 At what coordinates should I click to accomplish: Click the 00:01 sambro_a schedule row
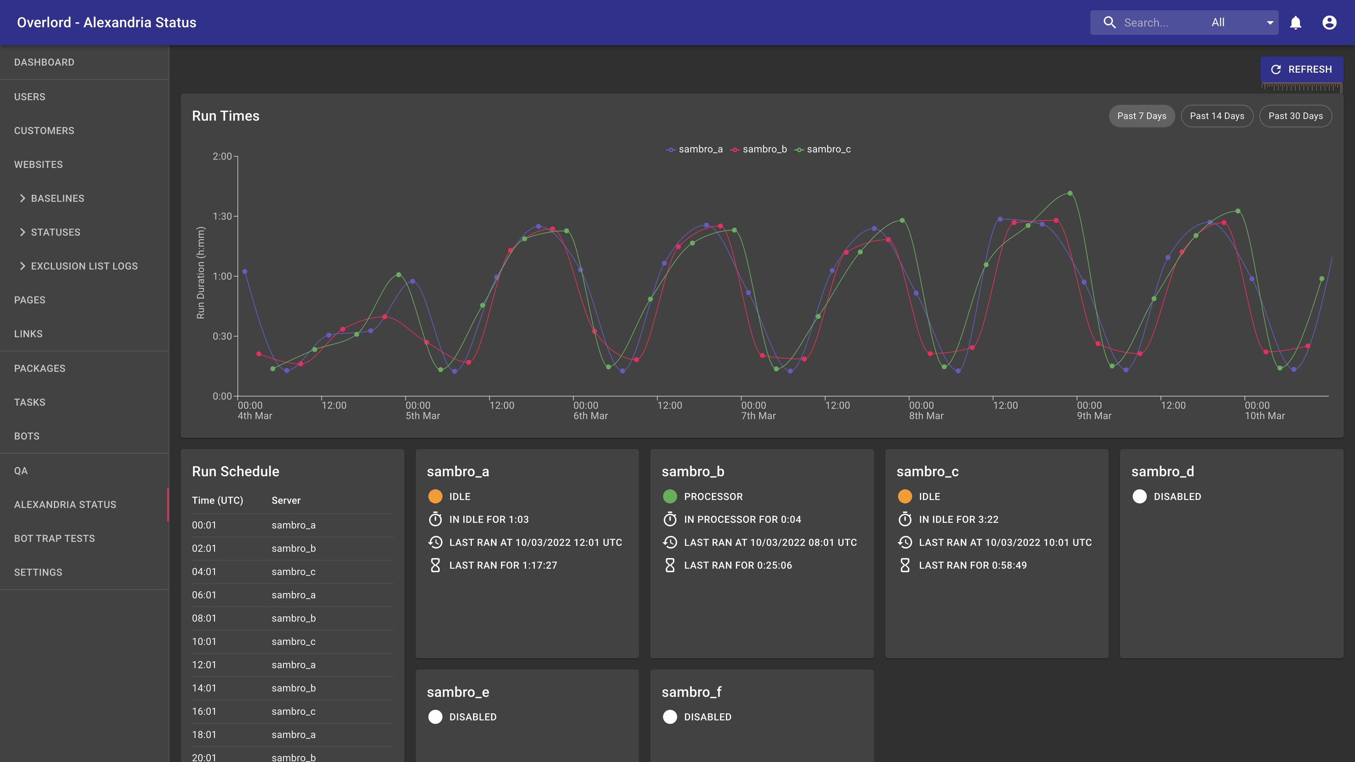click(293, 525)
